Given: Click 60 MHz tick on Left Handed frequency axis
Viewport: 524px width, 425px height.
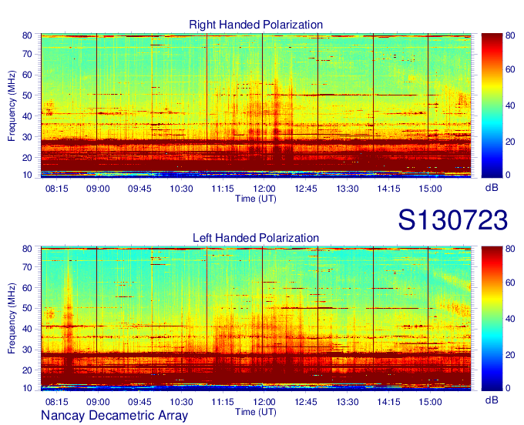Looking at the screenshot, I should pyautogui.click(x=27, y=288).
